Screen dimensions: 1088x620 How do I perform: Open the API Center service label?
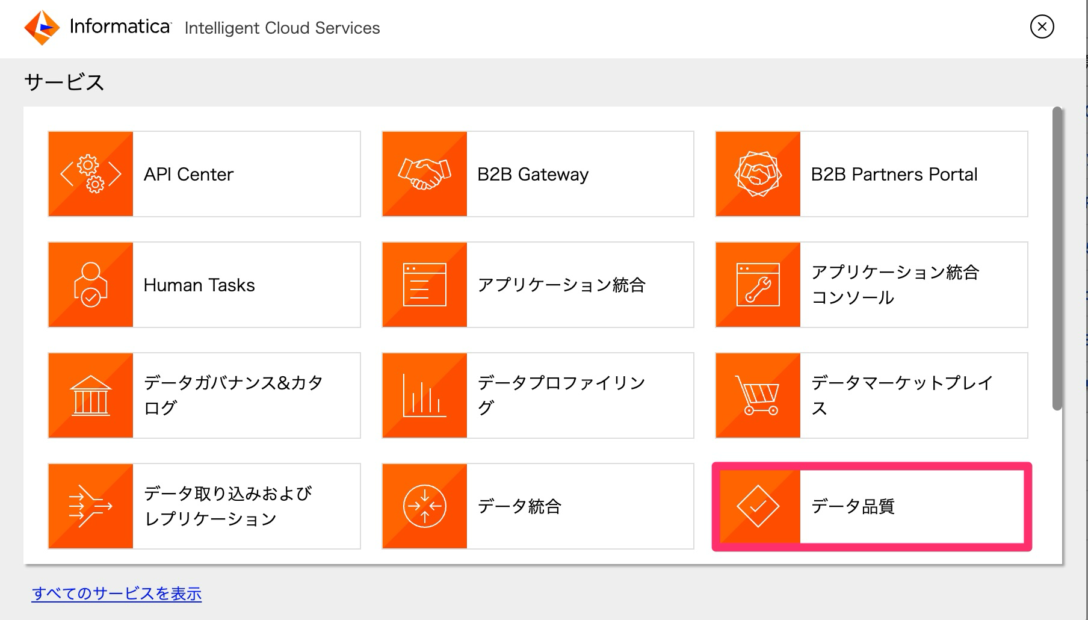[x=188, y=174]
